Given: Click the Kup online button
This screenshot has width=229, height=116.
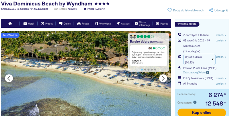Looking at the screenshot, I should (x=202, y=112).
